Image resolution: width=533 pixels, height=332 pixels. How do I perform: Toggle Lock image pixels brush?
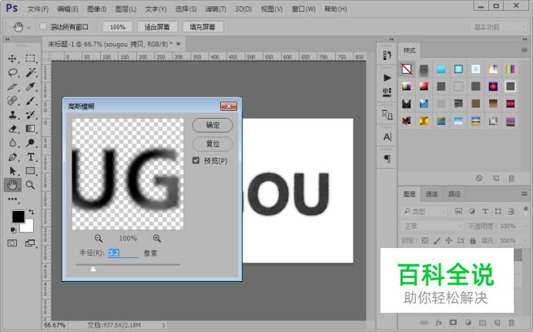[437, 240]
